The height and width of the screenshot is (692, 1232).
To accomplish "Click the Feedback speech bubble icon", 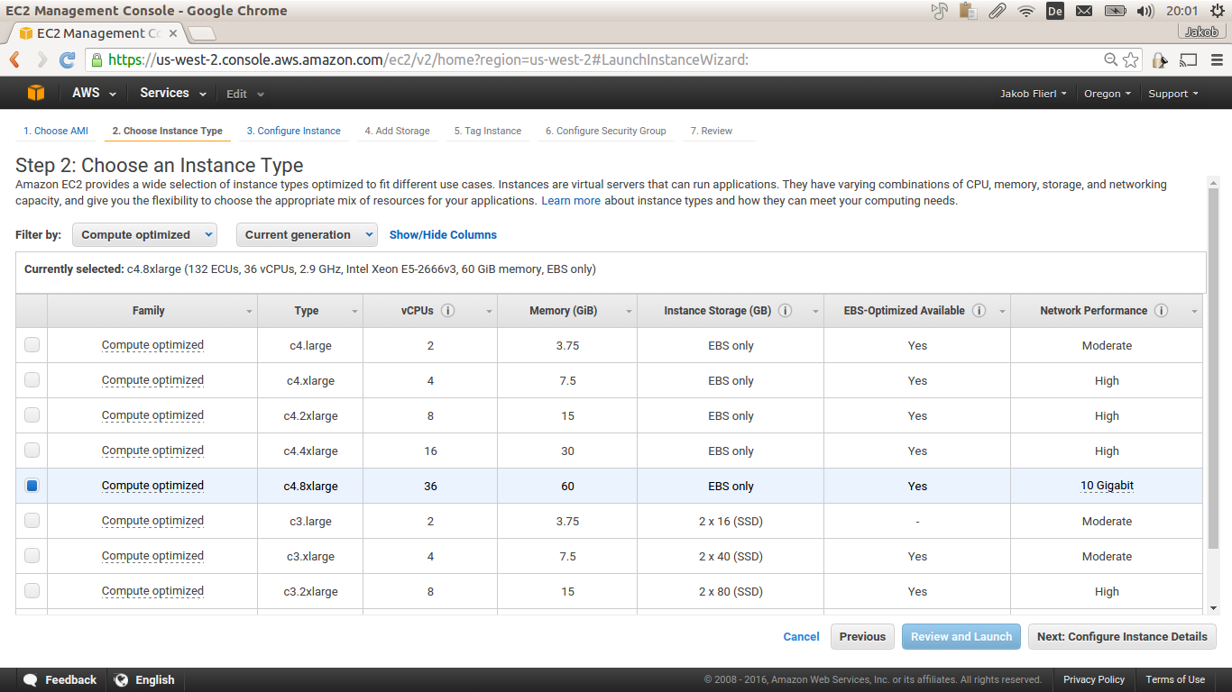I will (31, 680).
